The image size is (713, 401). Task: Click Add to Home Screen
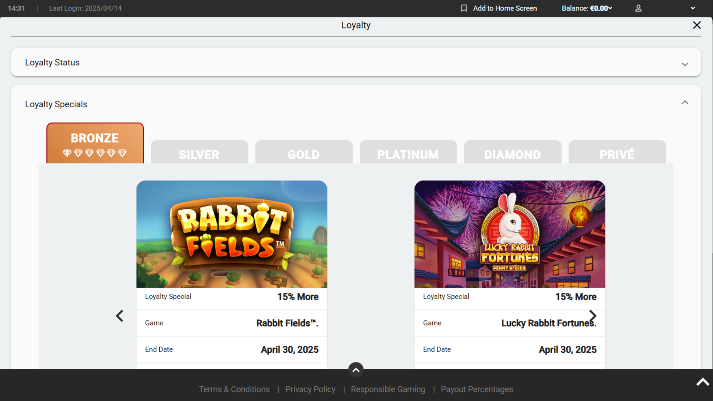505,8
